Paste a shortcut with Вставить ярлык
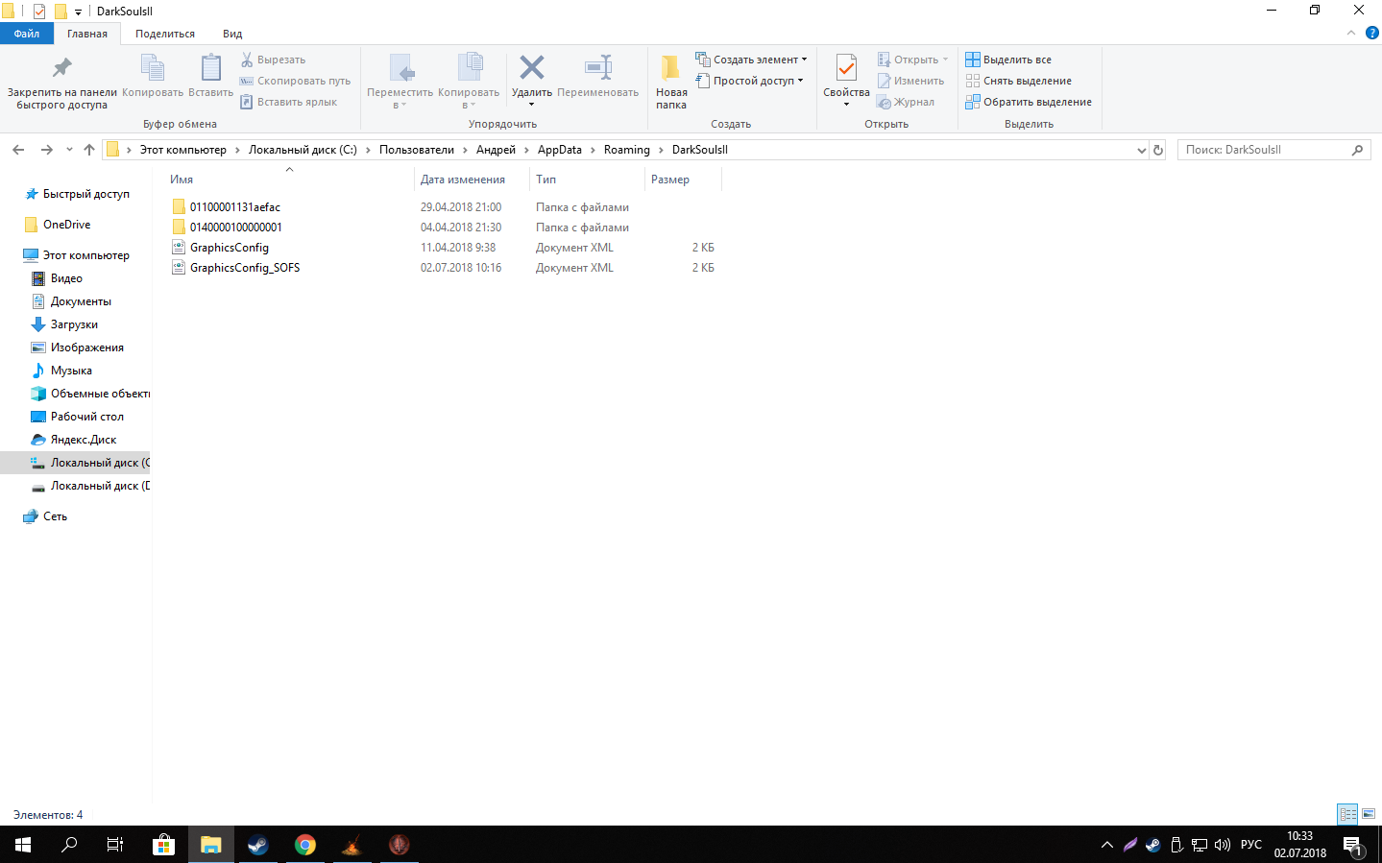Screen dimensions: 1382x863 (x=293, y=102)
